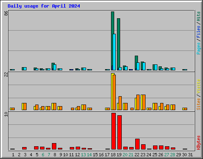
Task: Click the orange 'Sites' legend label
Action: click(x=198, y=104)
